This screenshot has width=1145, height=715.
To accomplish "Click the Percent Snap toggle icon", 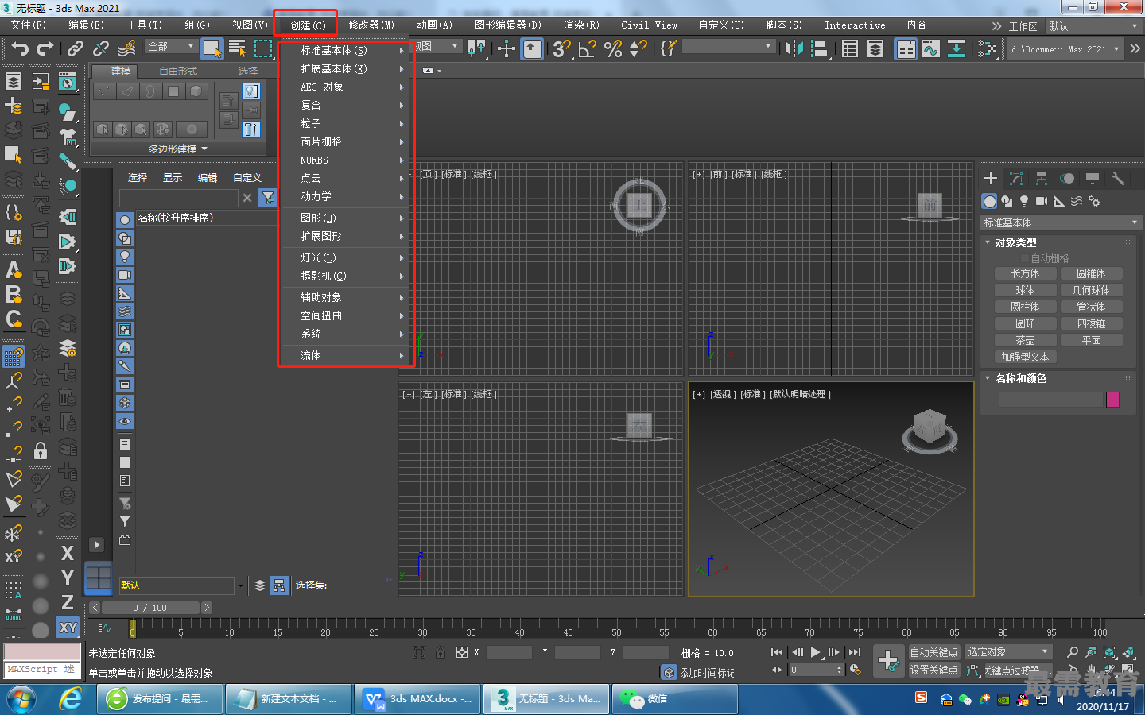I will [612, 48].
